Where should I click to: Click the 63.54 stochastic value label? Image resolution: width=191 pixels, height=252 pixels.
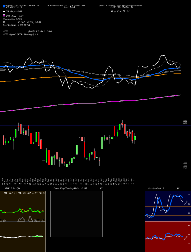[185, 203]
